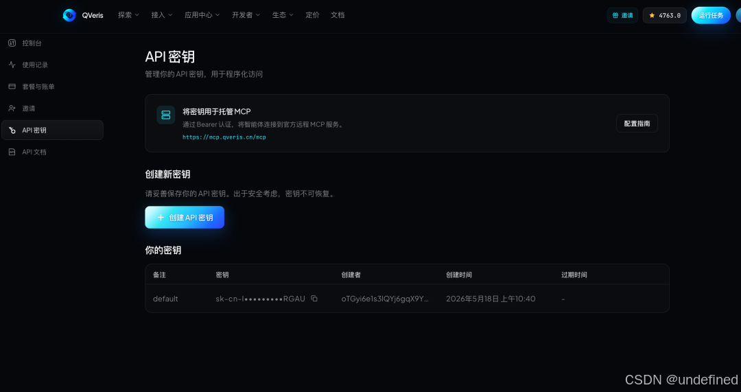This screenshot has height=392, width=741.
Task: Click the 运行任务 button
Action: pyautogui.click(x=711, y=15)
